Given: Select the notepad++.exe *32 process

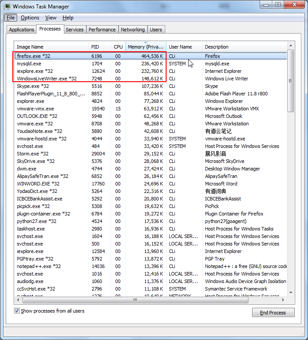Looking at the screenshot, I should [151, 266].
